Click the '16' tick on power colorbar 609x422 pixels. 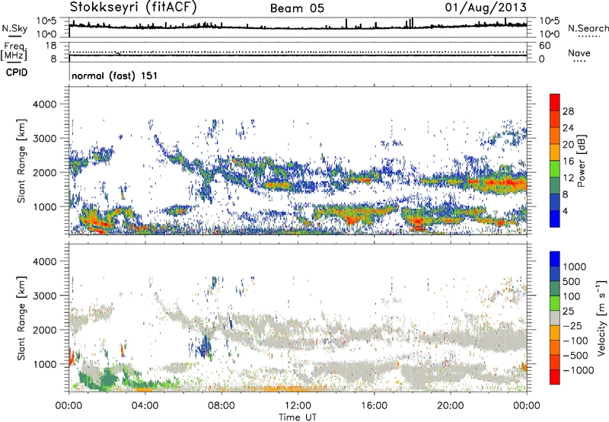pyautogui.click(x=568, y=161)
